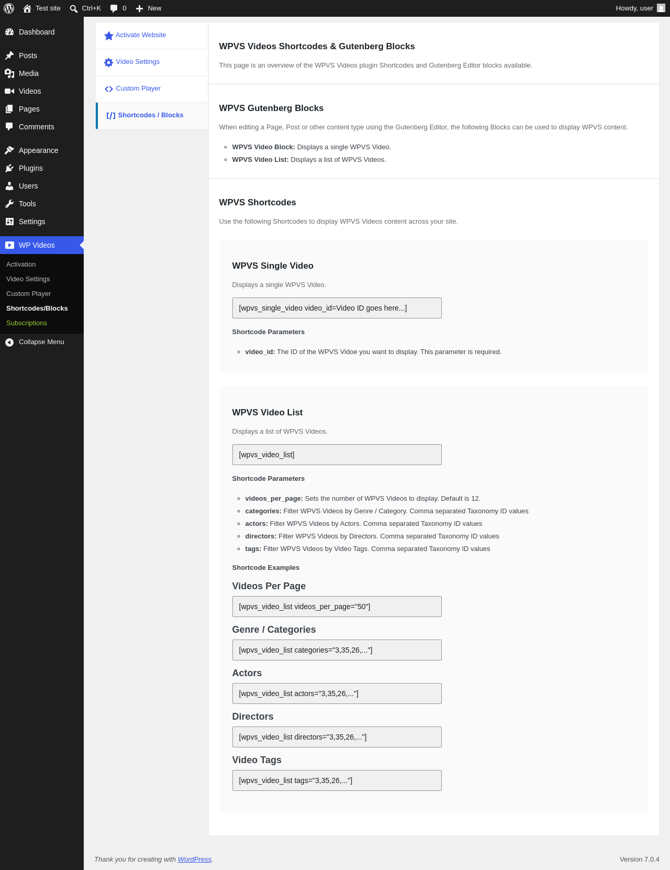Click the Media library icon
The image size is (670, 870).
click(9, 73)
